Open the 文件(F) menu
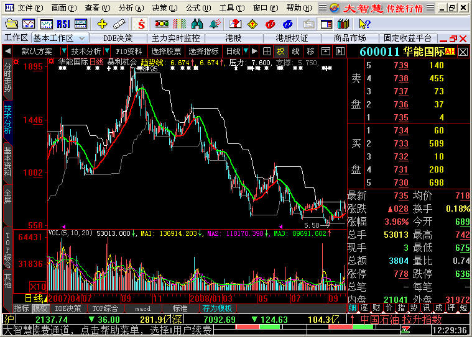This screenshot has height=337, width=472. click(30, 8)
